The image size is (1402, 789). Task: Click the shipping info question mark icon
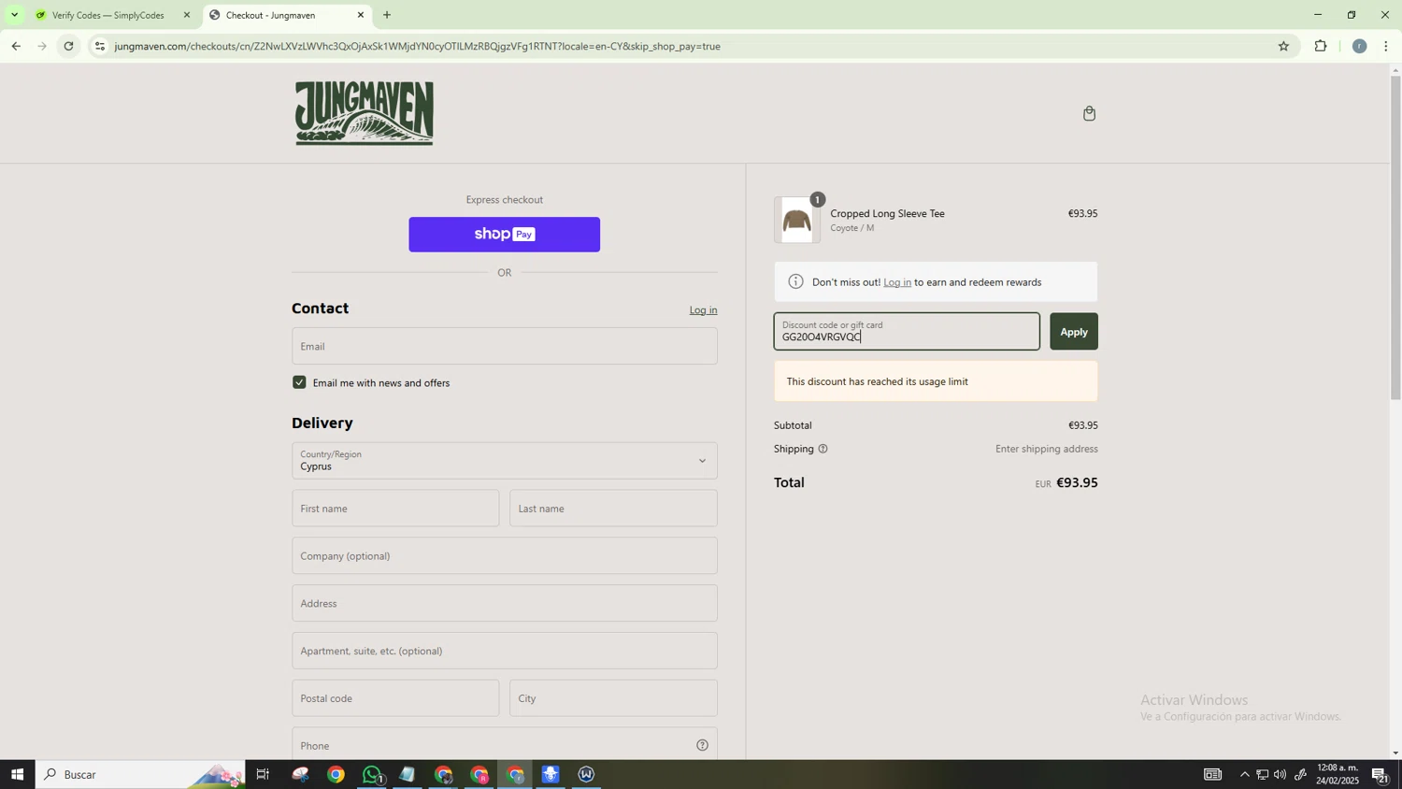[x=823, y=449]
